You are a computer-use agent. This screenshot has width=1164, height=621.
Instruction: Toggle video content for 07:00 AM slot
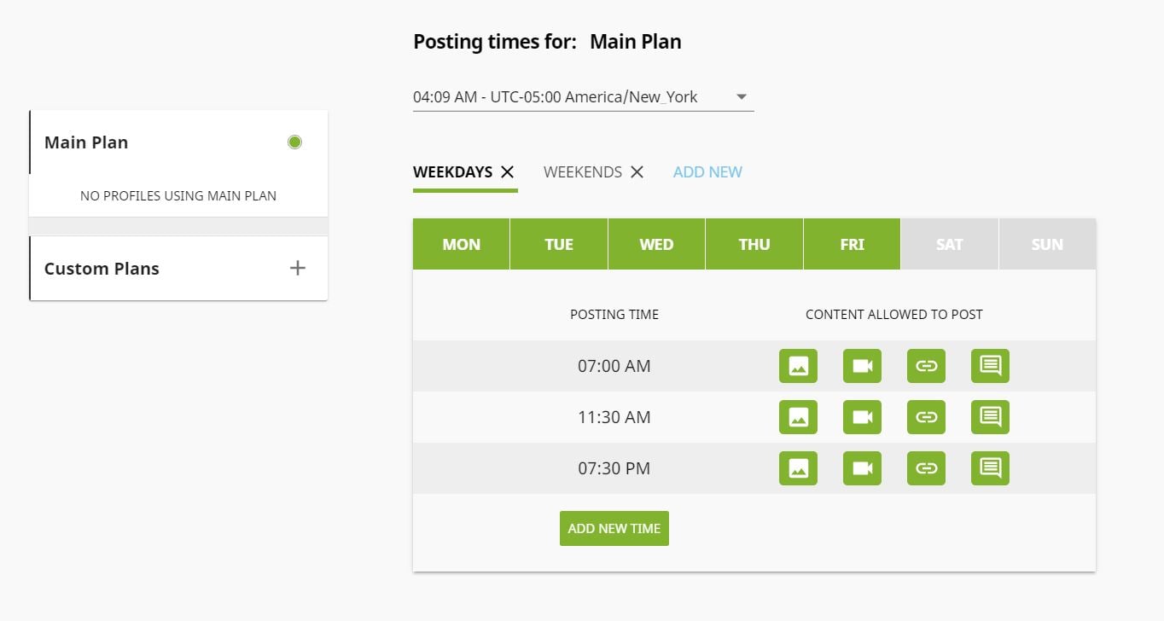point(862,366)
